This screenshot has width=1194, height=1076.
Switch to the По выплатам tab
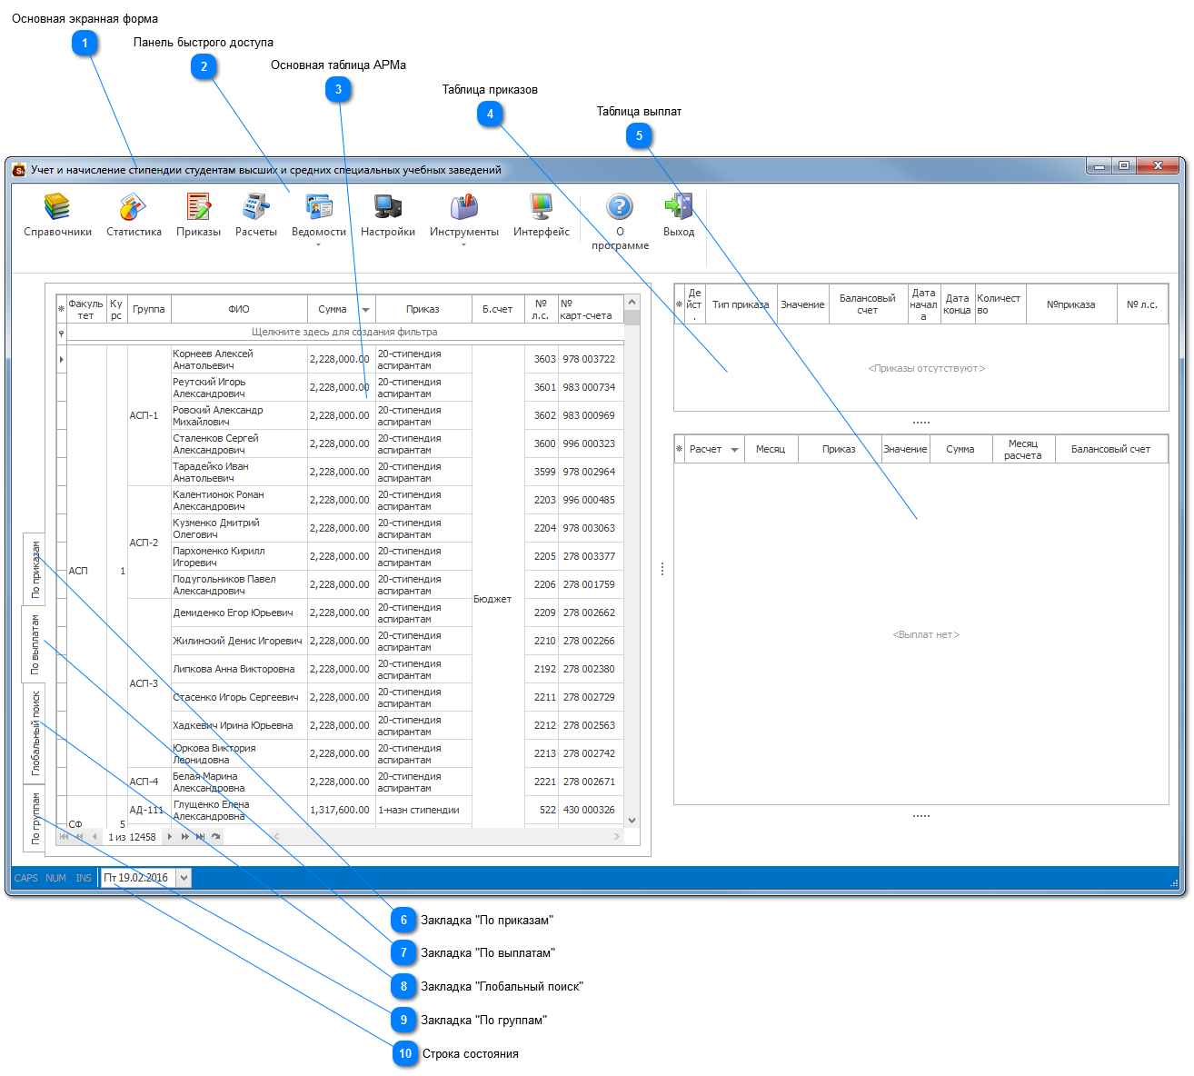click(x=33, y=644)
